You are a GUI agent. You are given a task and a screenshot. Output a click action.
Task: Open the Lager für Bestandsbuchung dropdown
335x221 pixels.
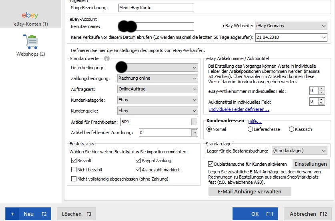[299, 151]
